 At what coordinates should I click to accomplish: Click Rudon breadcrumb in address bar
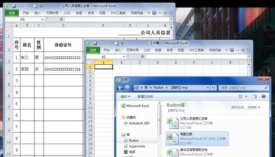(159, 88)
